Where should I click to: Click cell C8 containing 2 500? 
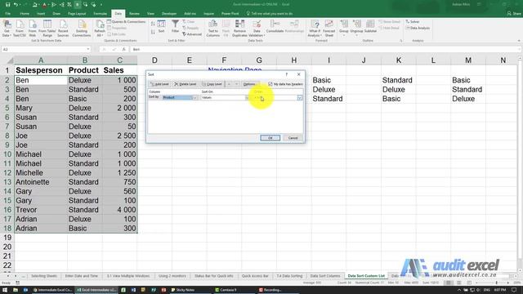pyautogui.click(x=120, y=136)
